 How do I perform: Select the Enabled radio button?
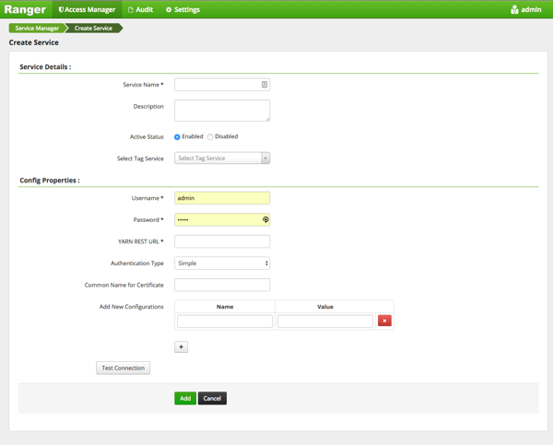point(178,137)
